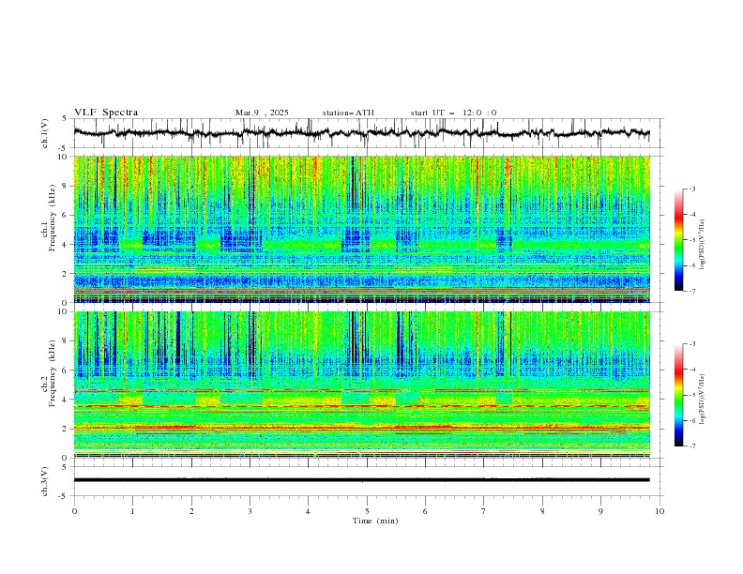743x574 pixels.
Task: Click the time axis tick label '0'
Action: [74, 511]
